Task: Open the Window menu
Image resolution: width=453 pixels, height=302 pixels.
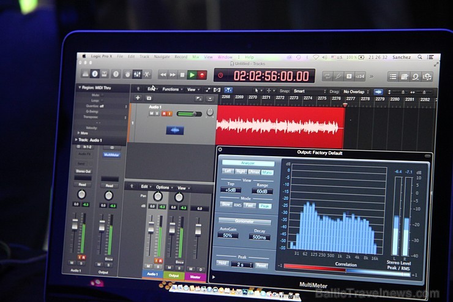Action: coord(225,57)
